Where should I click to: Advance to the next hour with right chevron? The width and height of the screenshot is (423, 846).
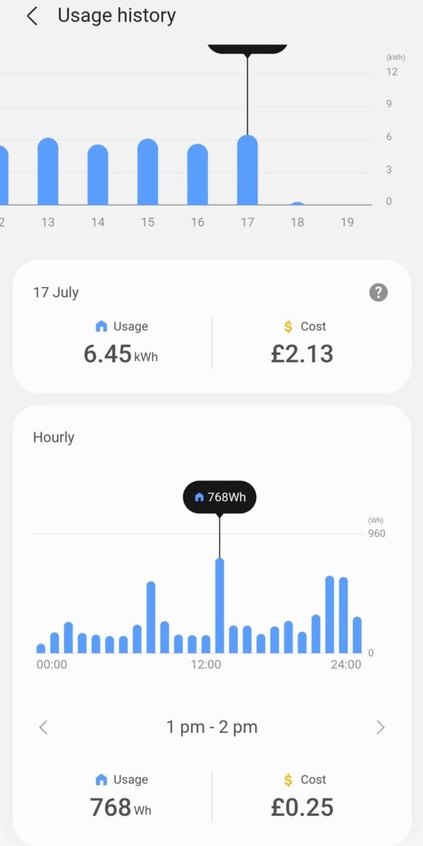(x=380, y=727)
